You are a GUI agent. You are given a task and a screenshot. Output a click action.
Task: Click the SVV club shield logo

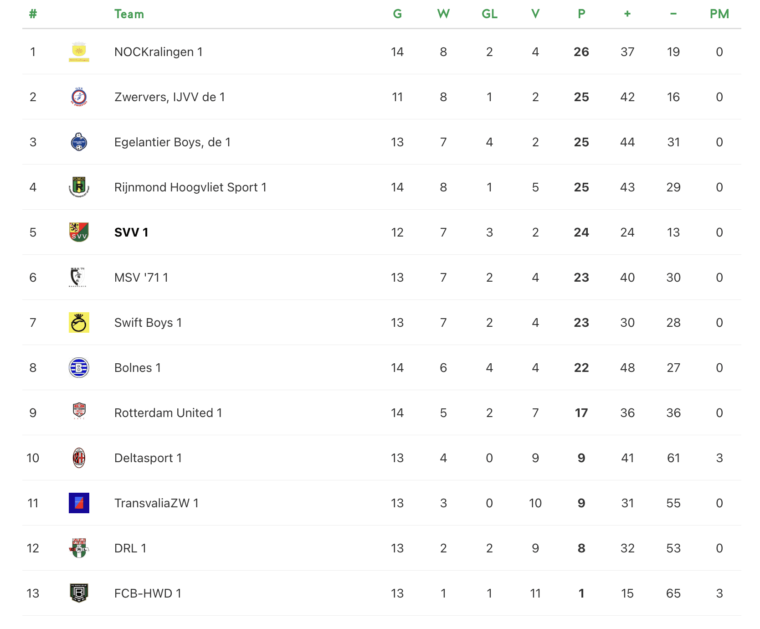coord(79,232)
